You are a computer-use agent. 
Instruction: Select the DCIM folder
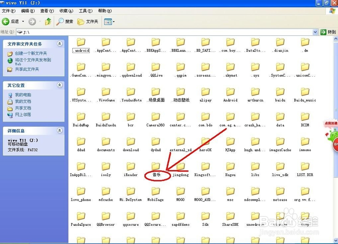pyautogui.click(x=305, y=120)
